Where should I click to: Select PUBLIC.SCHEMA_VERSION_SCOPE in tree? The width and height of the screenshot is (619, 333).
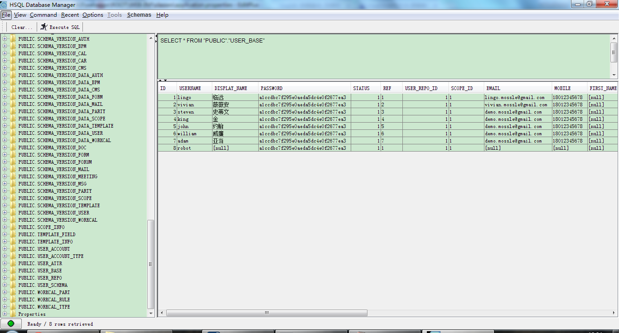coord(55,198)
